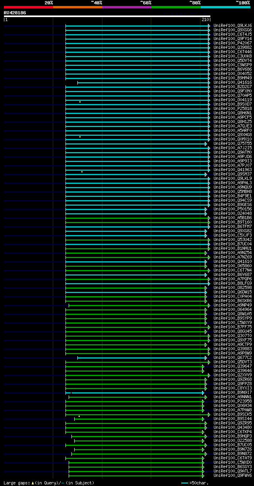Select the UniRef100_Q9FXM0 label
254x486 pixels.
click(x=233, y=91)
